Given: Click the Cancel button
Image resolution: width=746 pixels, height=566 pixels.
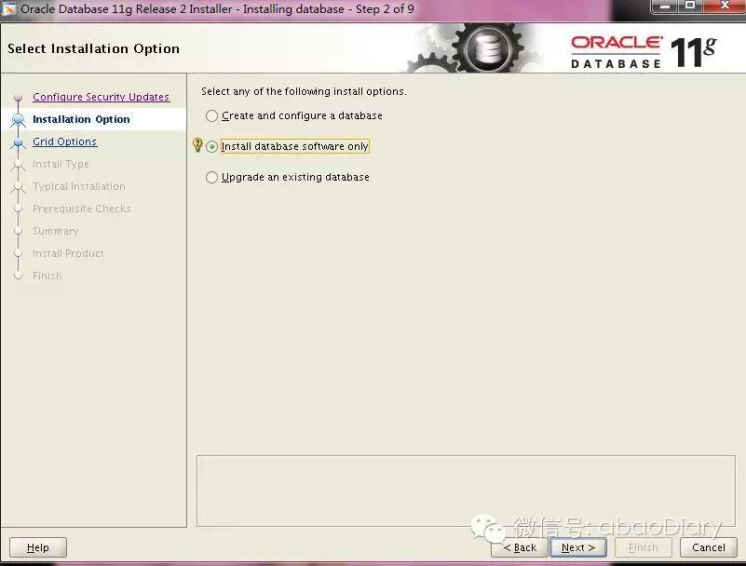Looking at the screenshot, I should pos(709,547).
